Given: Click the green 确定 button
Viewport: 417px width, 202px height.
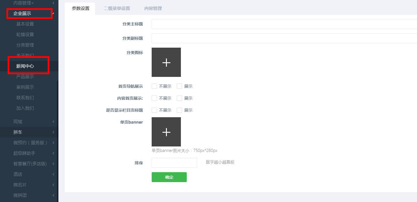Looking at the screenshot, I should [169, 177].
